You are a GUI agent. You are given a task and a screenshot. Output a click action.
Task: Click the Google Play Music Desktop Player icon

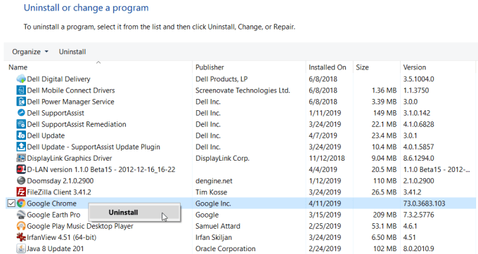pyautogui.click(x=21, y=226)
